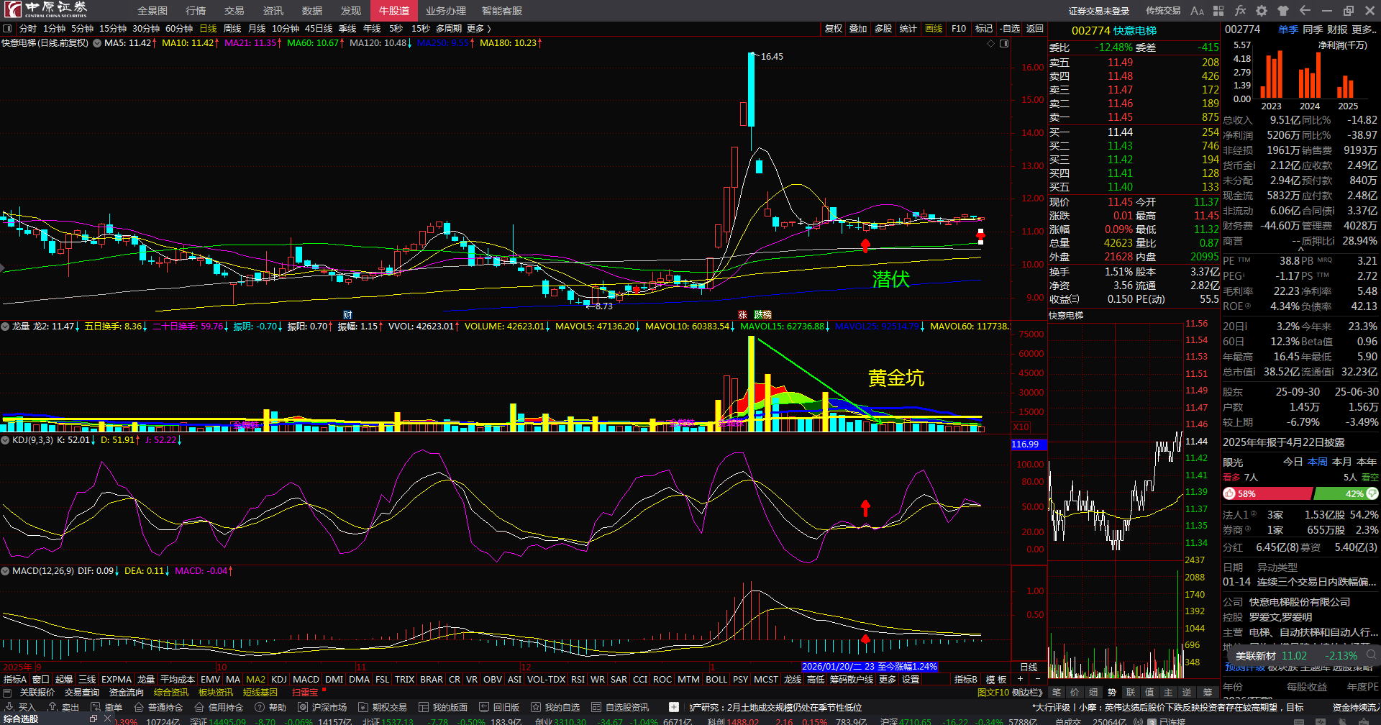
Task: Click the 16.45 price-high marker on candlestick chart
Action: coord(772,57)
